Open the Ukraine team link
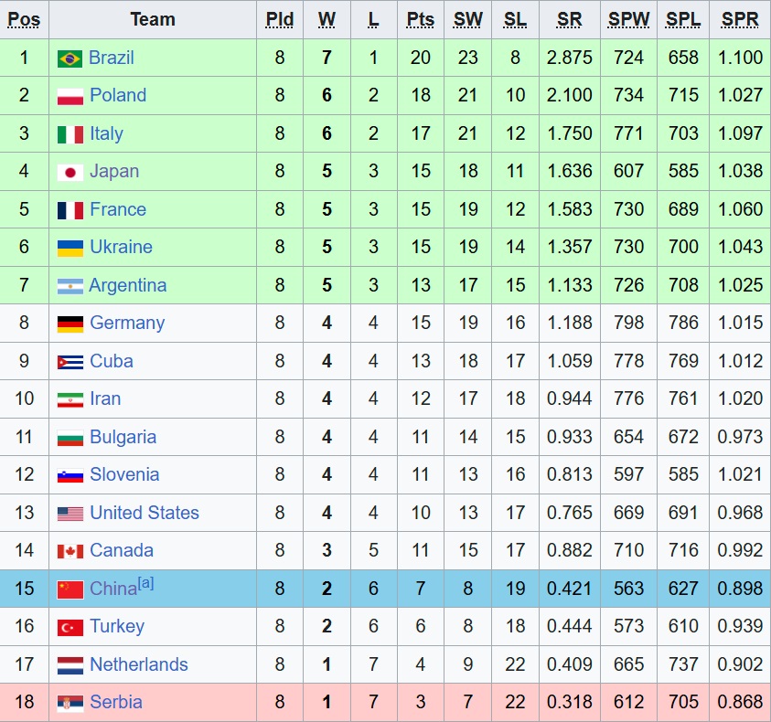The image size is (771, 722). click(121, 247)
